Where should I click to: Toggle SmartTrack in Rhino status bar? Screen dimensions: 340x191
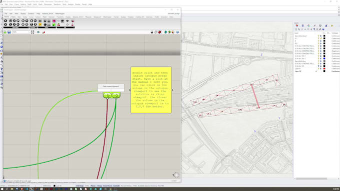(107, 186)
